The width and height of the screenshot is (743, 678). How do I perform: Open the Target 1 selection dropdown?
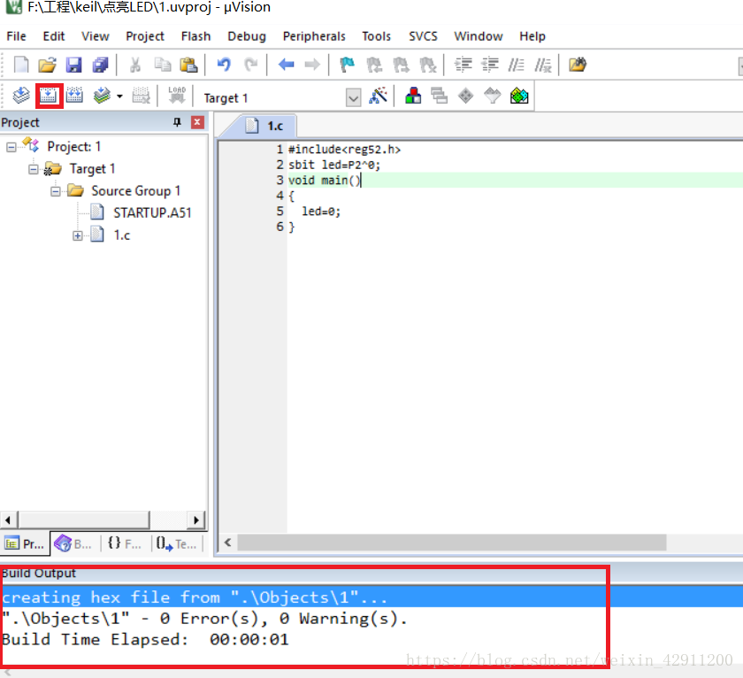353,98
